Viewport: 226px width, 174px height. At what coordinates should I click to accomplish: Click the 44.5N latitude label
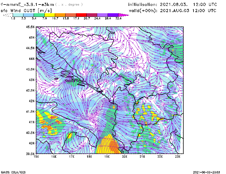[x=30, y=48]
